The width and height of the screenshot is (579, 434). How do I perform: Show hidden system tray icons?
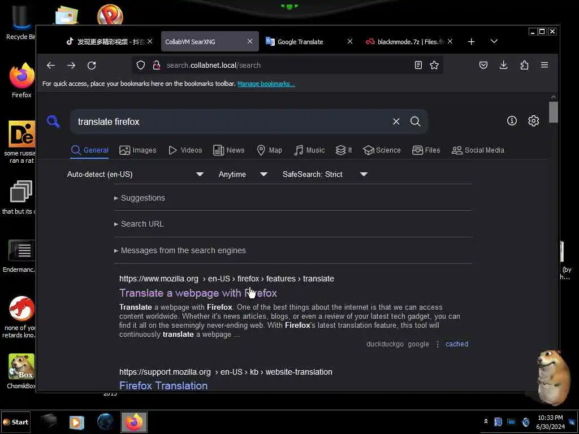point(486,421)
